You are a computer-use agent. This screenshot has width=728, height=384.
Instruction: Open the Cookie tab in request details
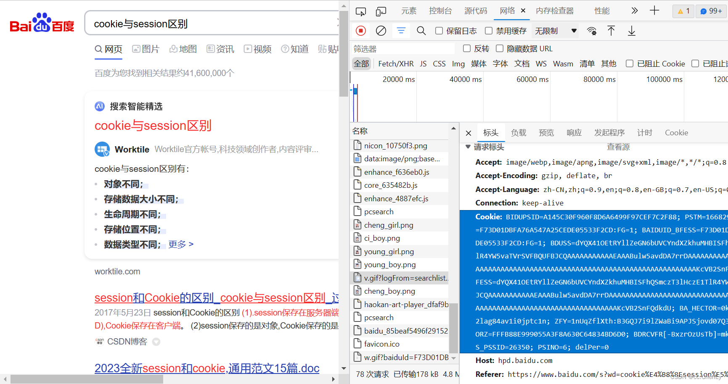tap(676, 133)
